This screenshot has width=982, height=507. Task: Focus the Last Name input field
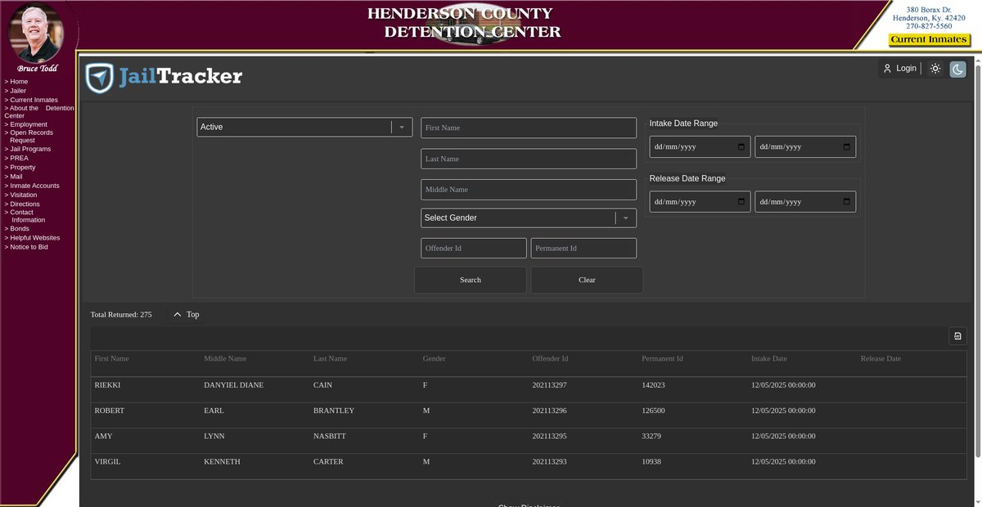[529, 159]
